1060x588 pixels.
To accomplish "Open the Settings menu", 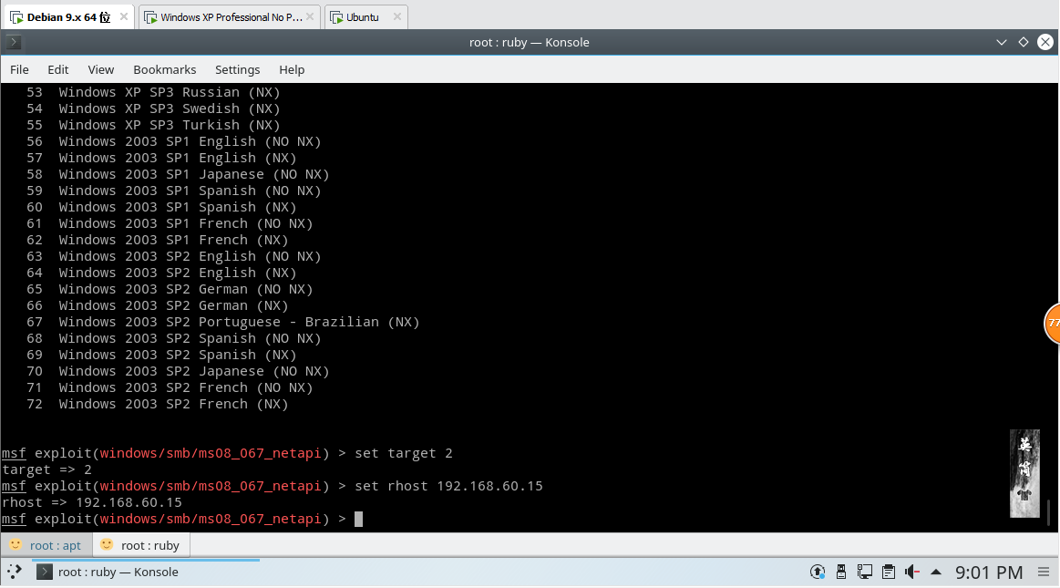I will pyautogui.click(x=237, y=69).
